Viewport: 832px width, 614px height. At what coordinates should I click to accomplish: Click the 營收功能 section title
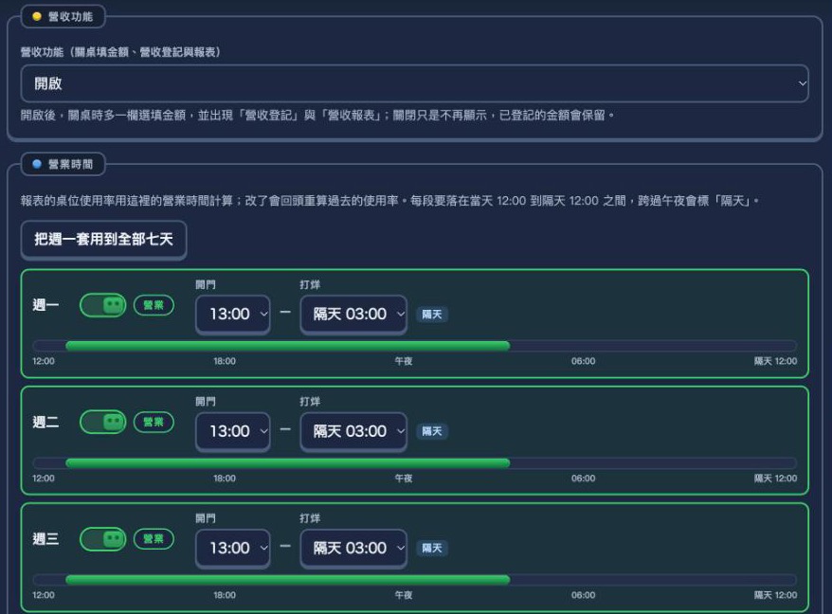pyautogui.click(x=70, y=16)
